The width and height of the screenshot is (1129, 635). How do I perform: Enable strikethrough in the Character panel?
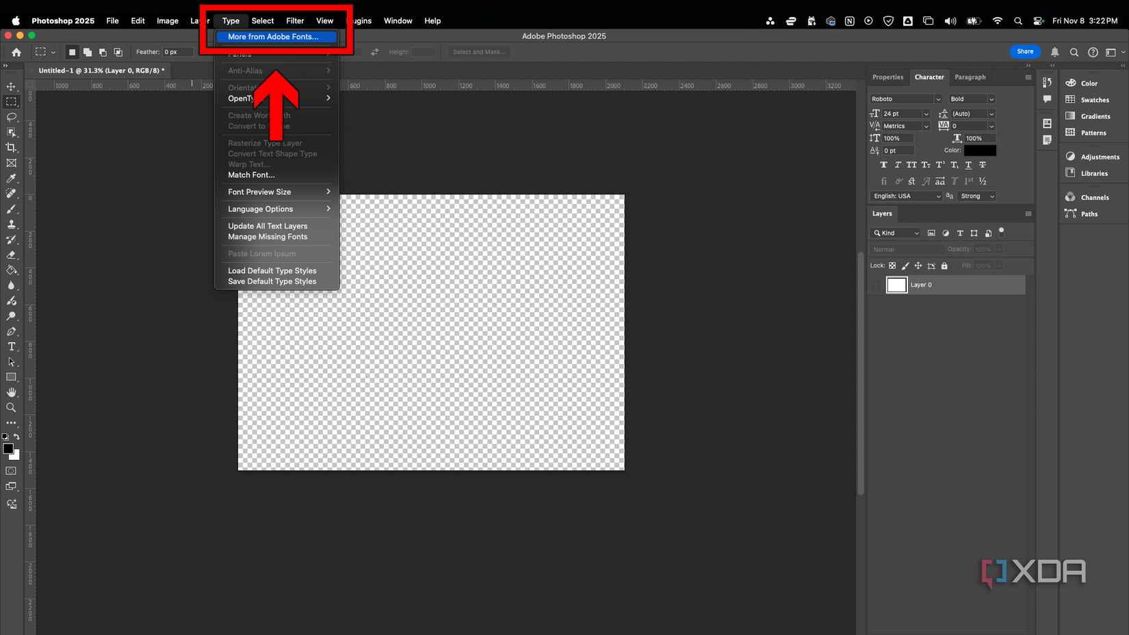click(x=983, y=164)
